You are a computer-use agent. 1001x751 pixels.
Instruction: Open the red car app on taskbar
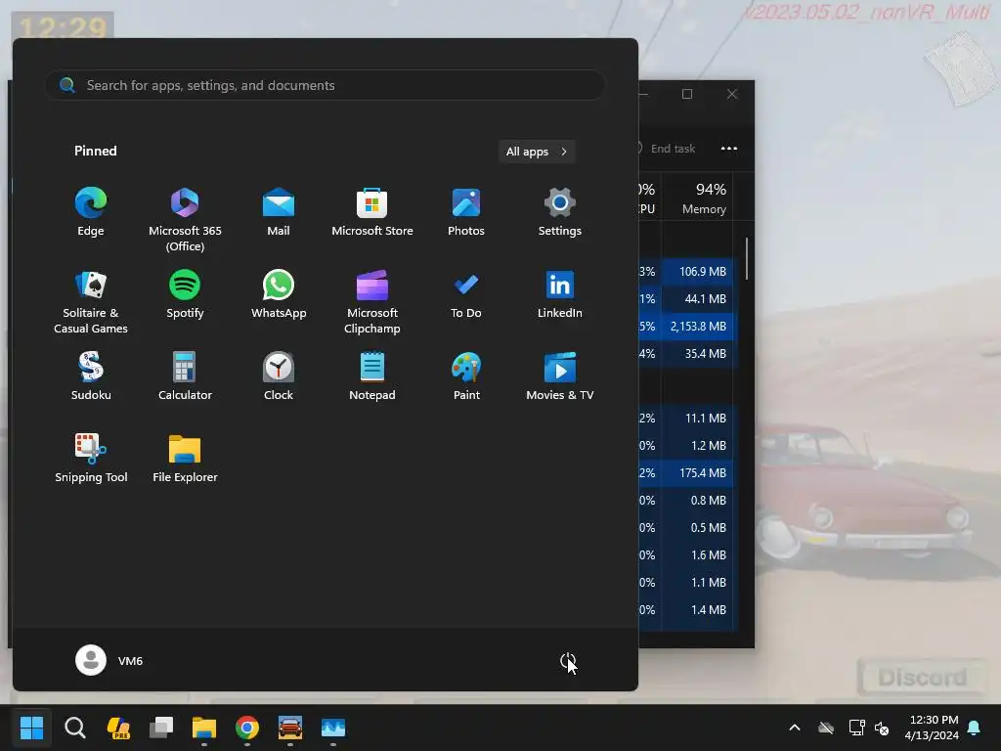pyautogui.click(x=289, y=728)
